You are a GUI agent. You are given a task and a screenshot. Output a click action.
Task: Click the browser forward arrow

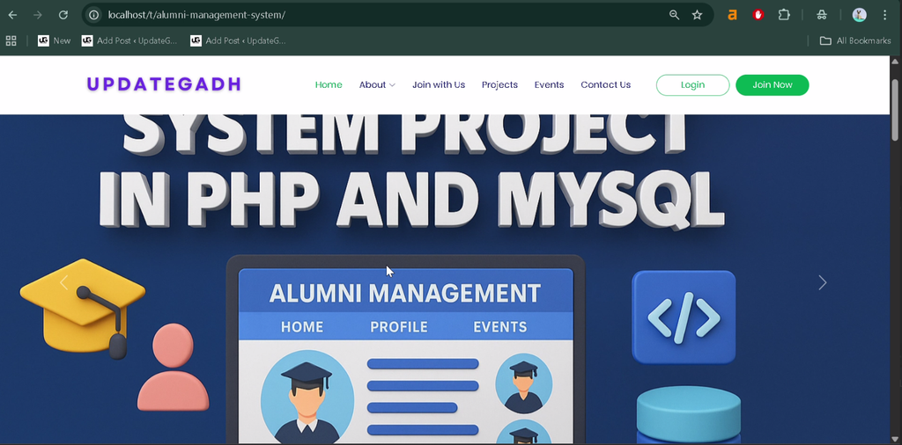click(38, 15)
